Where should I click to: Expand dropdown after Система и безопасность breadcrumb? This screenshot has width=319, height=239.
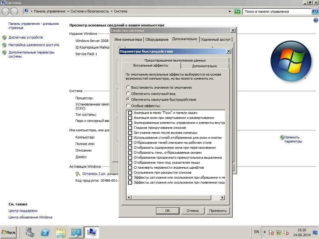tap(112, 12)
